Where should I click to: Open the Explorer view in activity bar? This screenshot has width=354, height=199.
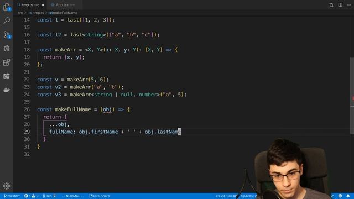tap(7, 7)
